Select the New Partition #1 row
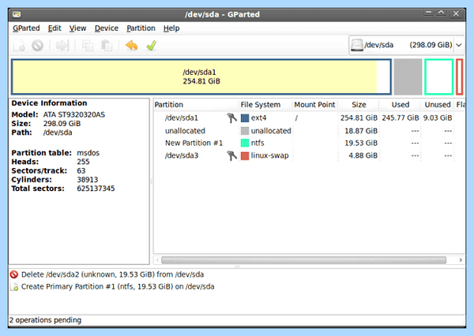 point(309,143)
